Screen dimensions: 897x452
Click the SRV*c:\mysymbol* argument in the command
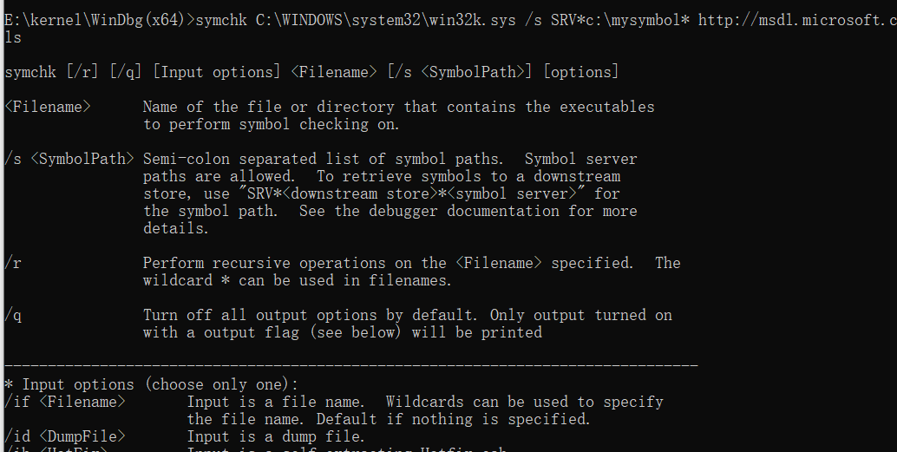click(619, 20)
